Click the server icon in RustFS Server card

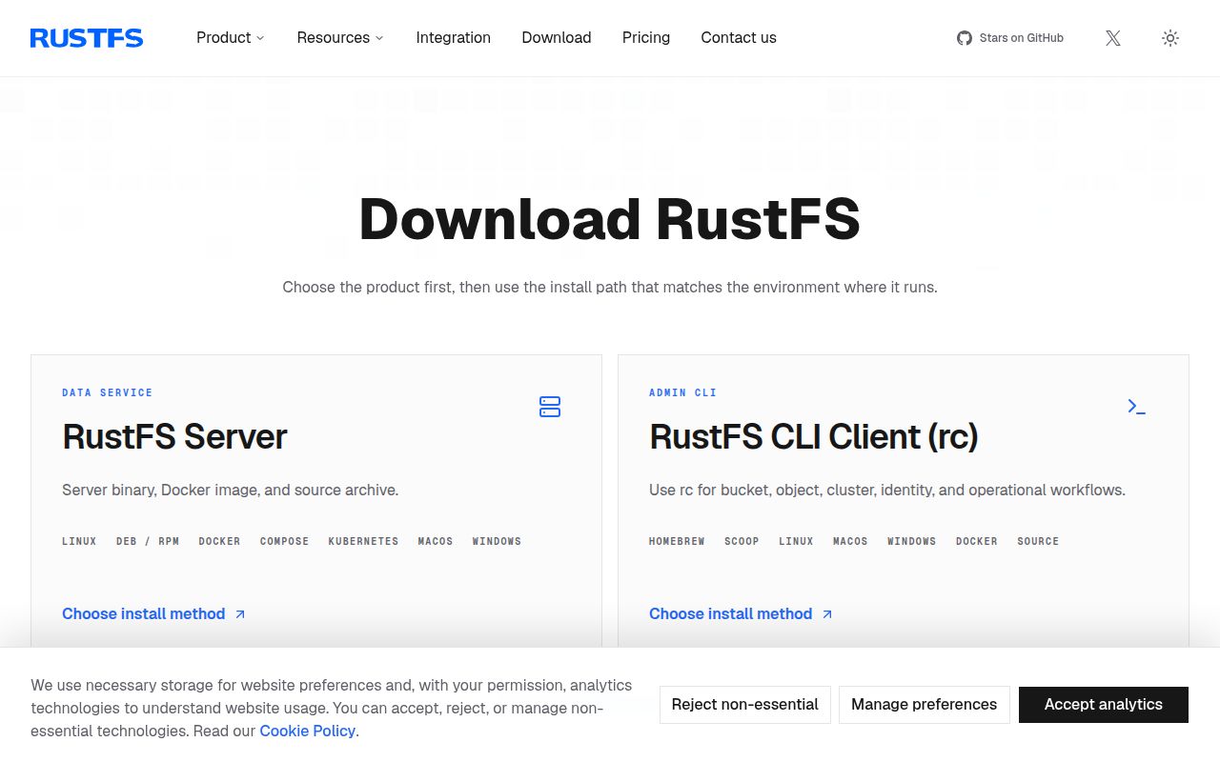click(550, 407)
